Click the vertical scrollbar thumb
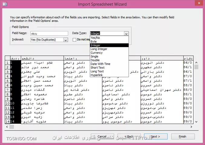This screenshot has width=205, height=145. point(196,67)
